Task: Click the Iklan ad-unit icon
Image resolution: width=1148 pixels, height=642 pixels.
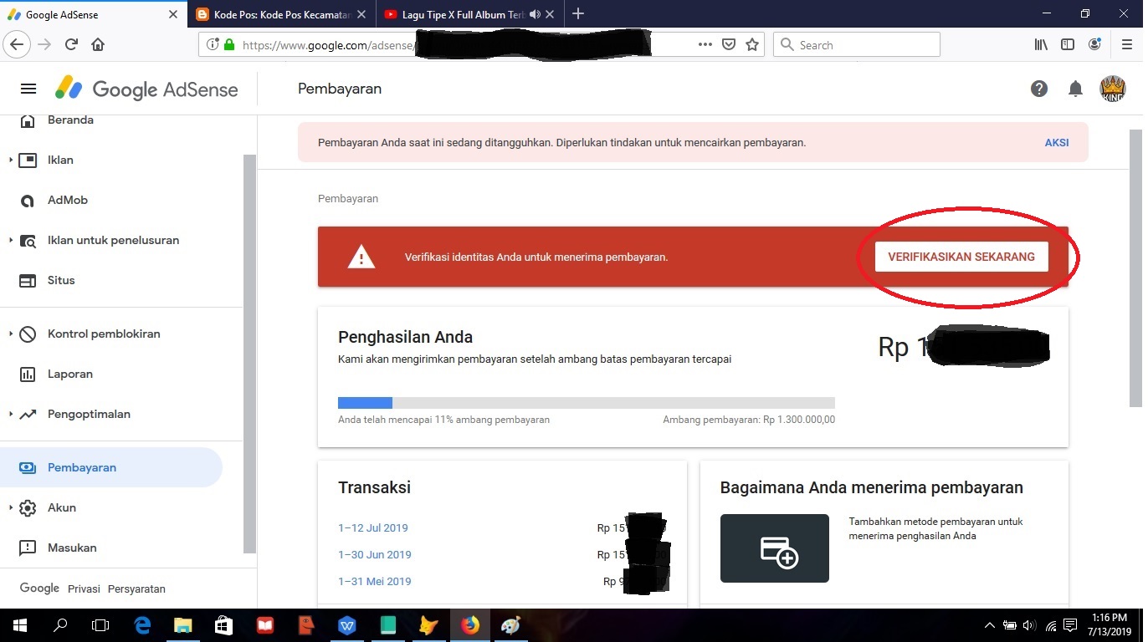Action: [28, 160]
